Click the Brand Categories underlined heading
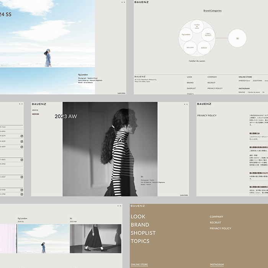Viewport: 268px width, 268px height. 212,11
